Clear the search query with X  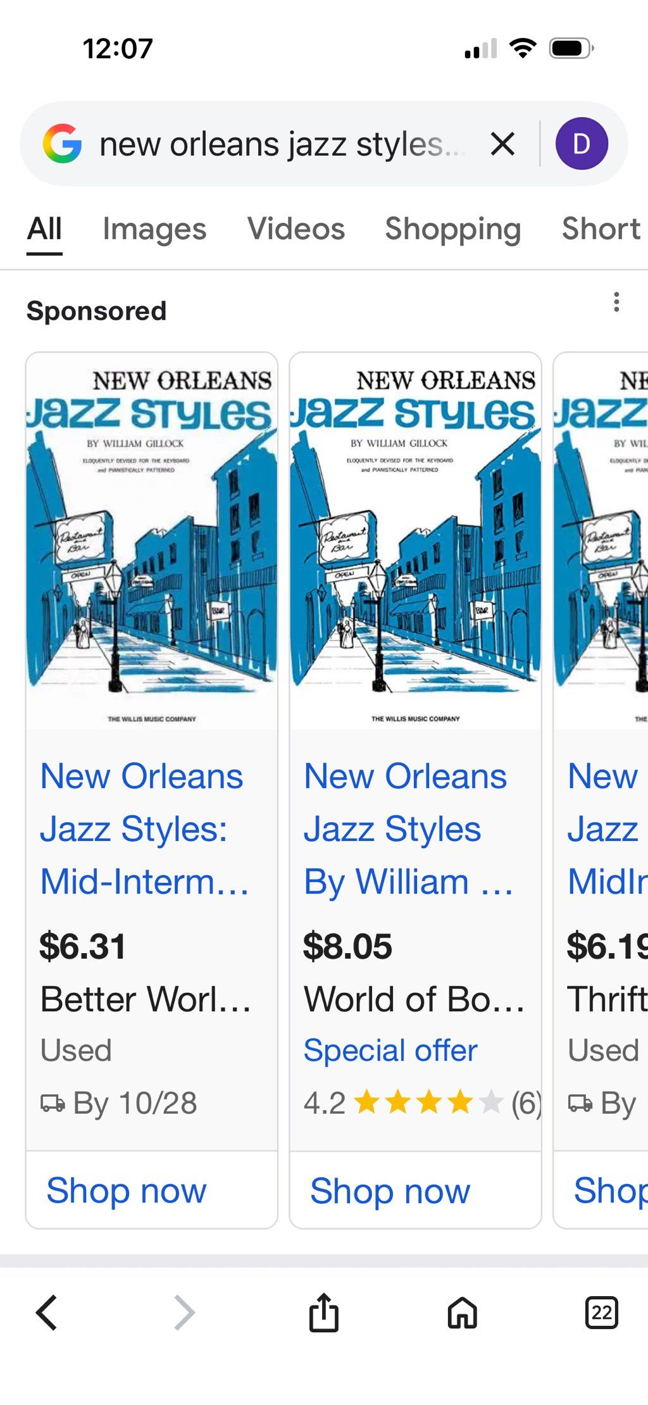502,144
